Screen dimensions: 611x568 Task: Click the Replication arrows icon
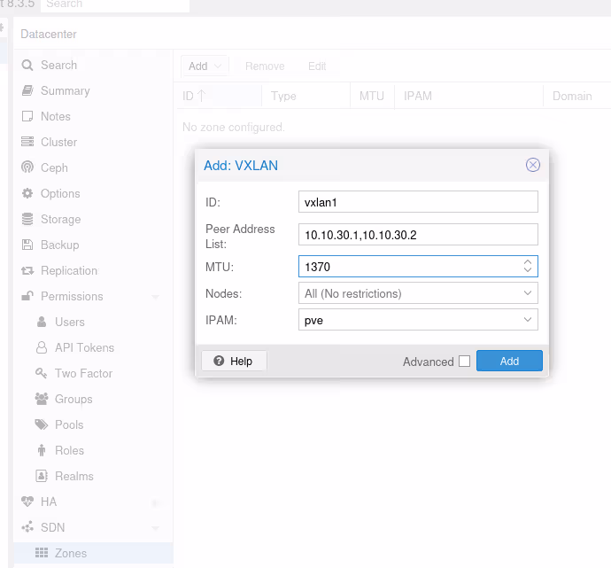(27, 270)
